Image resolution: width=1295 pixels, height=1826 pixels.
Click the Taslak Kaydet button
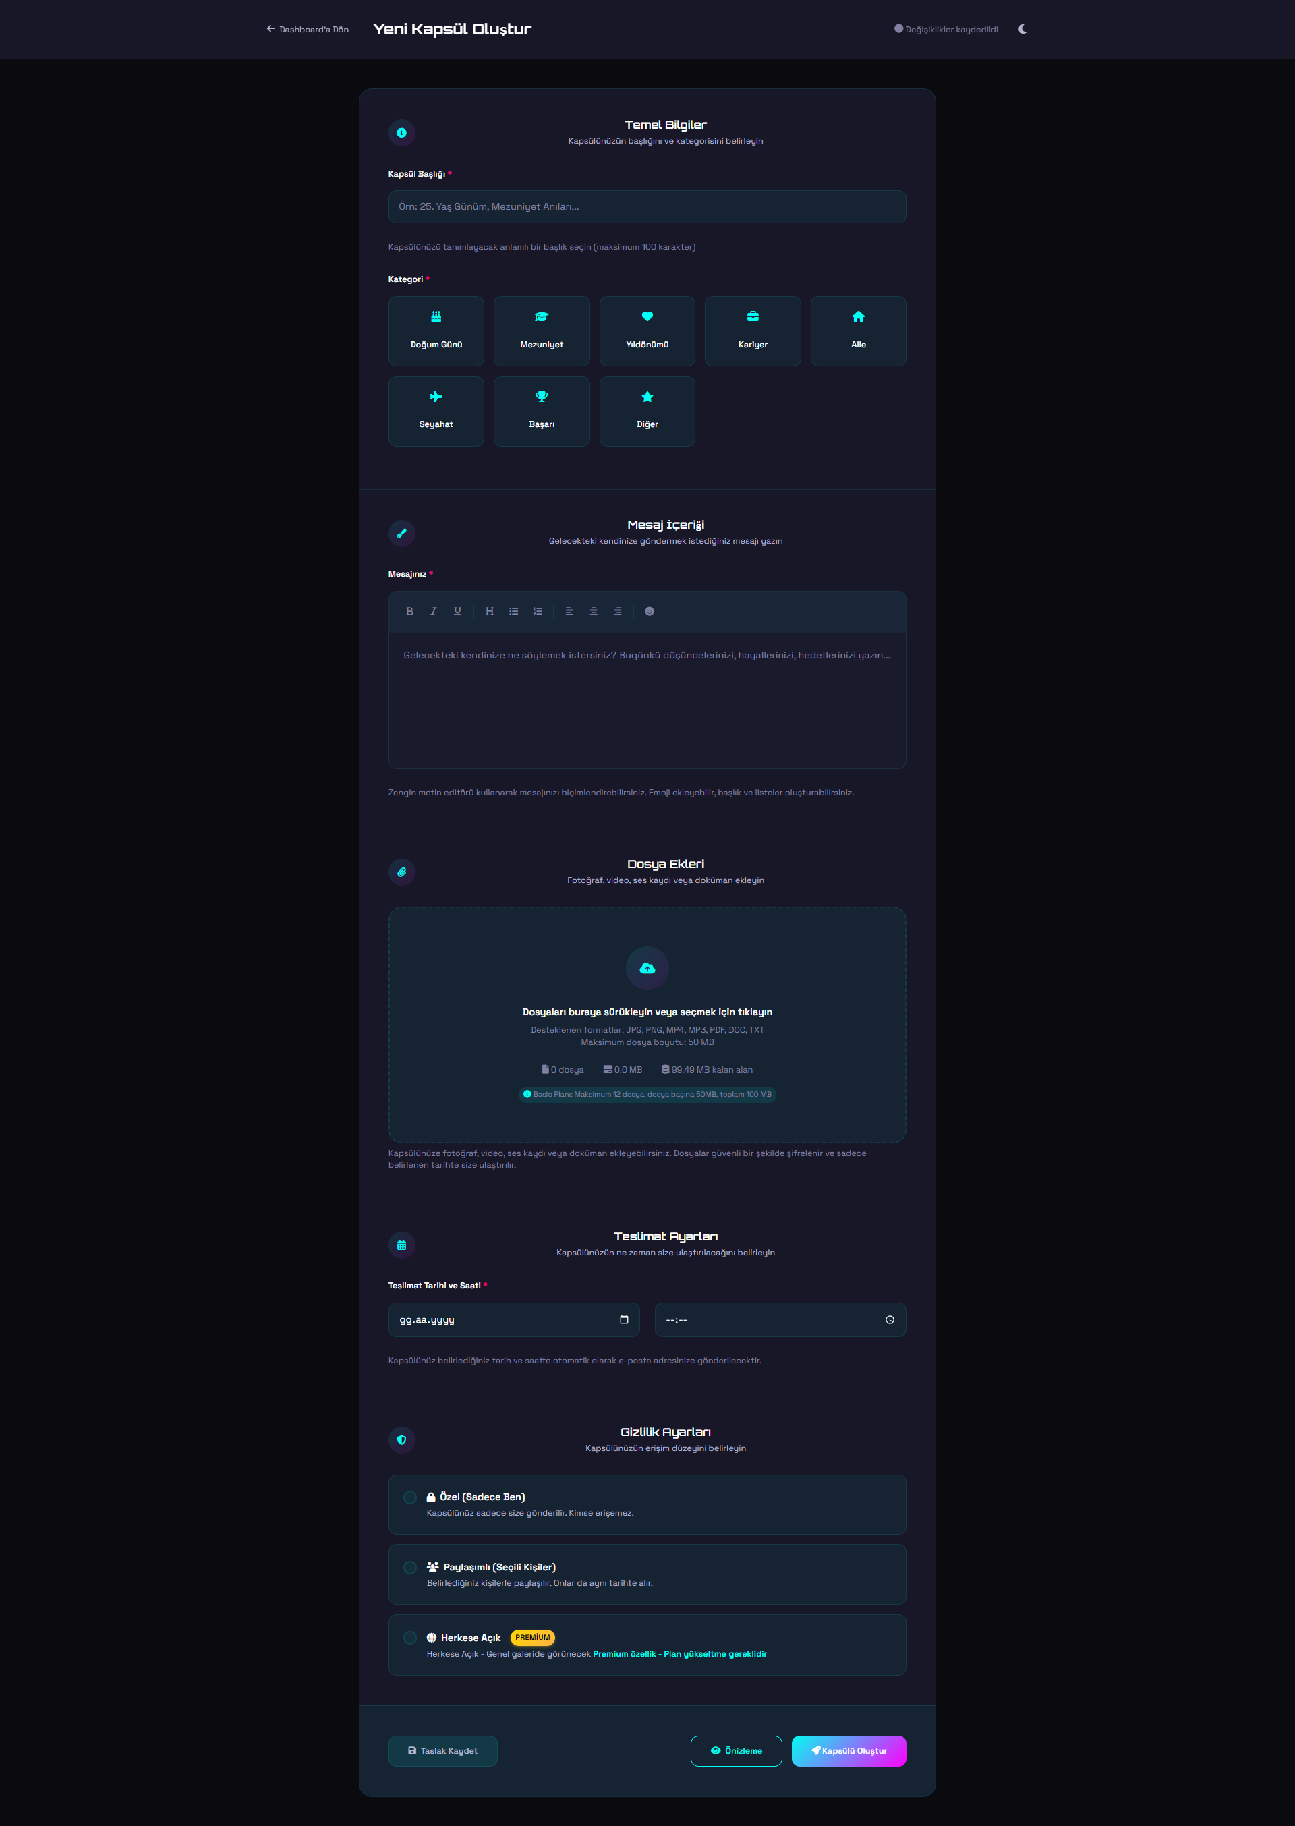click(x=442, y=1751)
